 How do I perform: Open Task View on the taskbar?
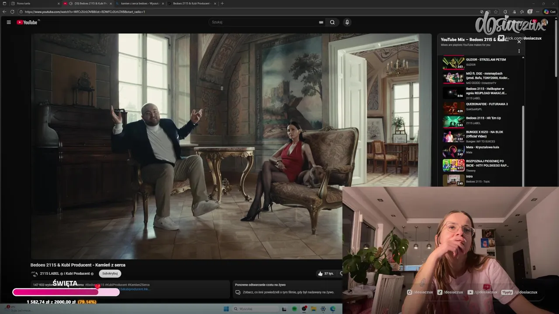tap(284, 309)
